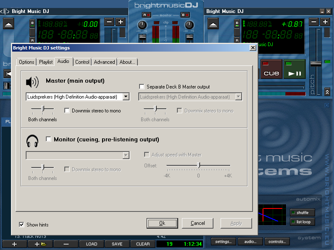The image size is (334, 250).
Task: Toggle list loop in automix panel
Action: click(302, 222)
